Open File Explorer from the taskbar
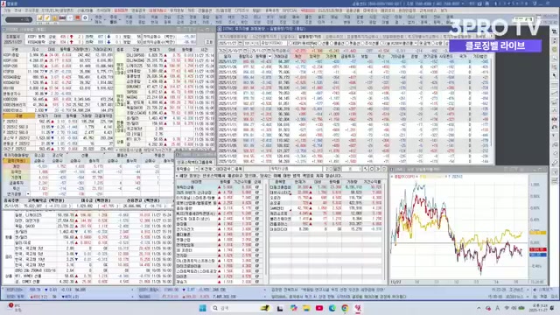 [306, 308]
